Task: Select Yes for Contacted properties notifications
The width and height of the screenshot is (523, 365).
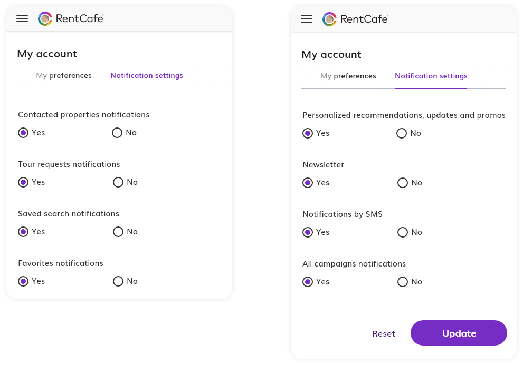Action: coord(23,133)
